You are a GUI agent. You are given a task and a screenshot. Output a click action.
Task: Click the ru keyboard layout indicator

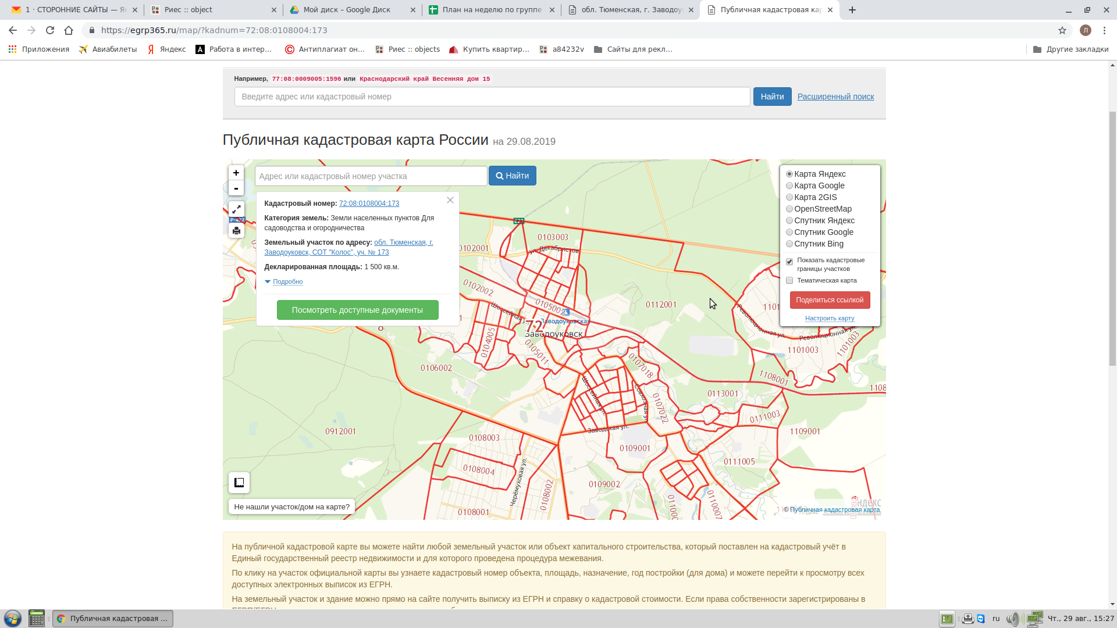click(x=996, y=619)
